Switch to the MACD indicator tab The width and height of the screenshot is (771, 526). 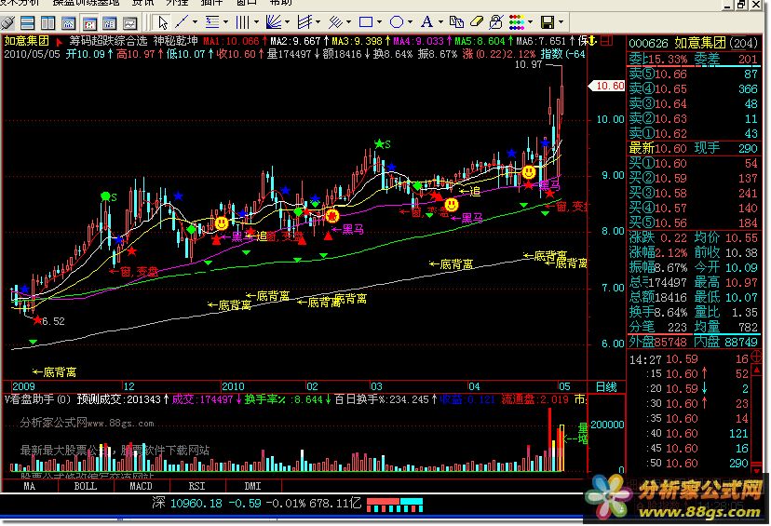tap(141, 486)
